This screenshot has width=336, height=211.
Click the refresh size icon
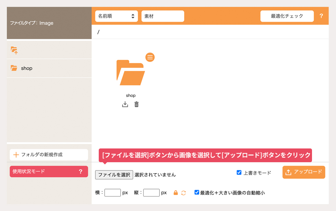point(183,193)
